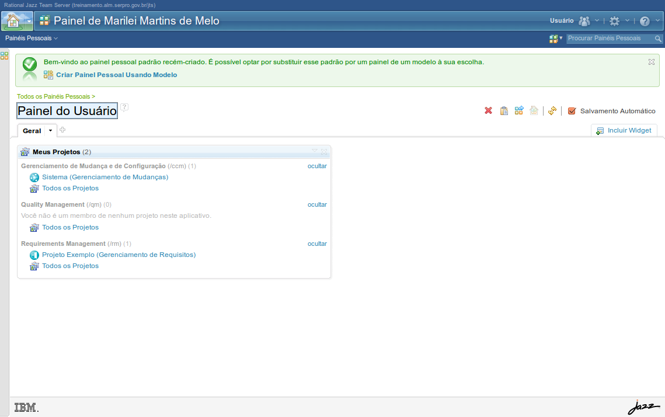Click the Home house icon

13,21
